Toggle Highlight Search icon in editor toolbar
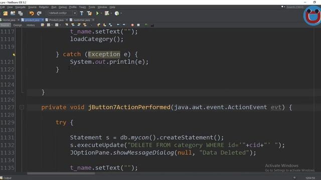This screenshot has height=180, width=321. [x=85, y=25]
